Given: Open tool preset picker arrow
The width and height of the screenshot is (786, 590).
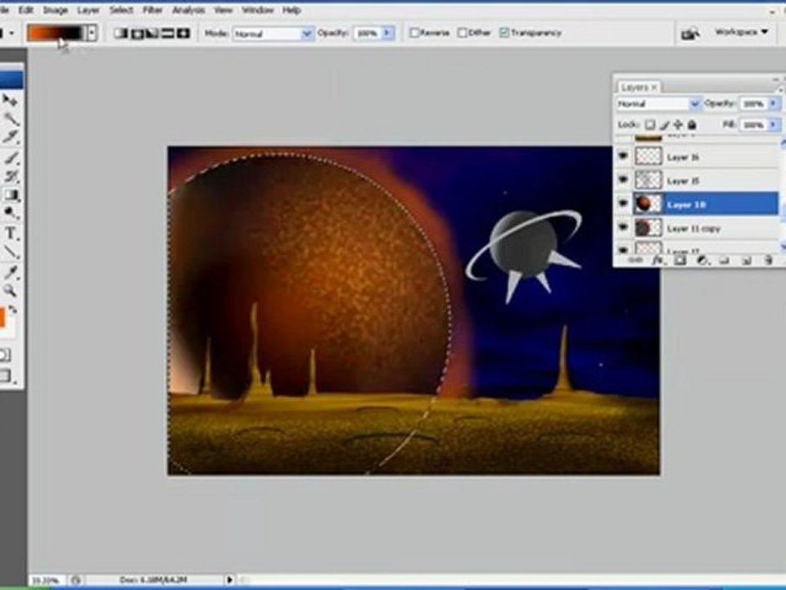Looking at the screenshot, I should pyautogui.click(x=11, y=34).
